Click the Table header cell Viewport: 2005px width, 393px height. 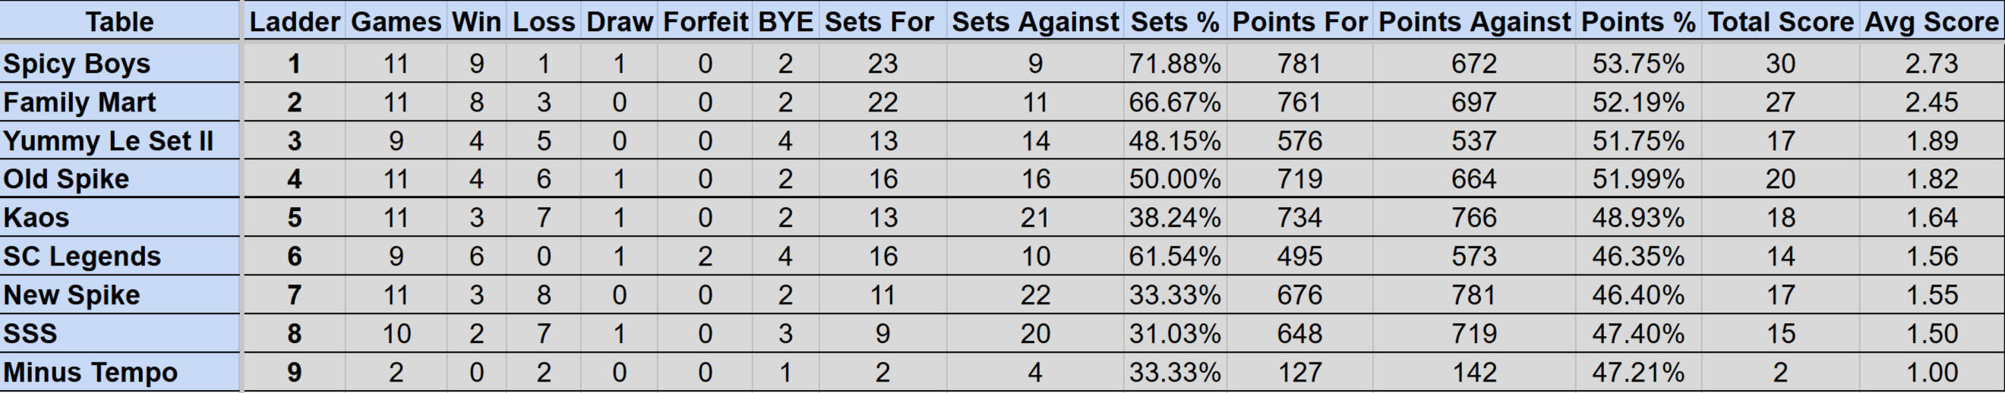[x=119, y=22]
